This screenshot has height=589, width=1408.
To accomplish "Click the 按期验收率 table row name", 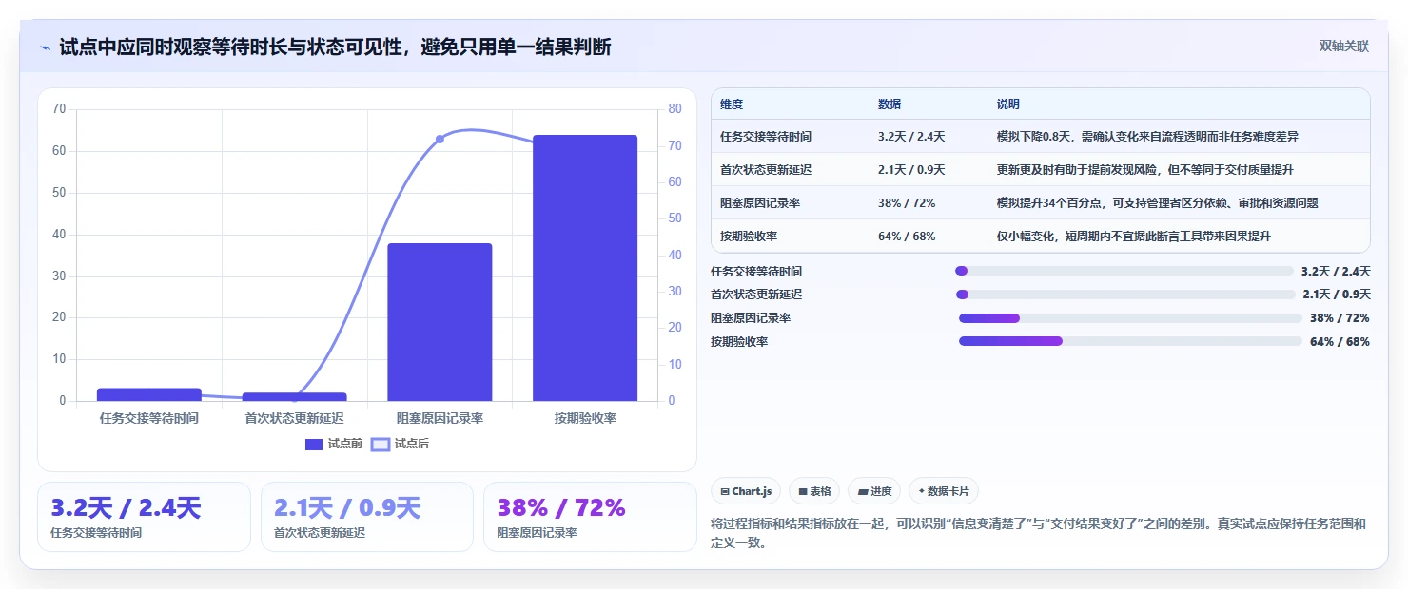I will 749,237.
